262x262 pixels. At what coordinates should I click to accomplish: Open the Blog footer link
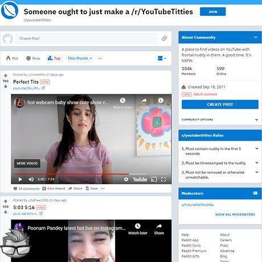pyautogui.click(x=223, y=256)
